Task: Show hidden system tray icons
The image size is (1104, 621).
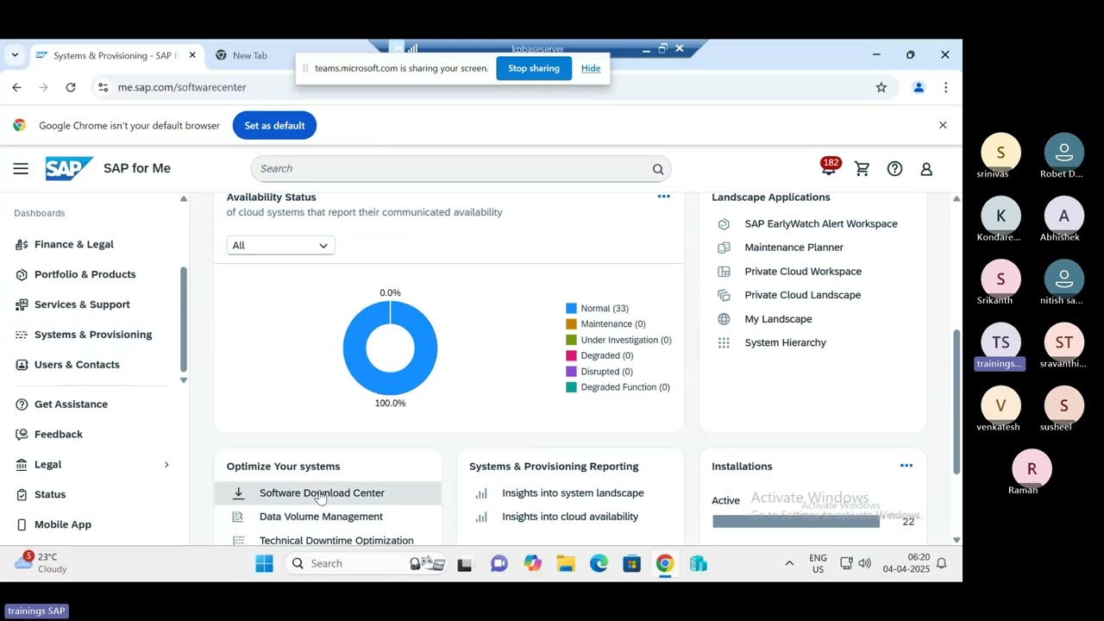Action: (788, 563)
